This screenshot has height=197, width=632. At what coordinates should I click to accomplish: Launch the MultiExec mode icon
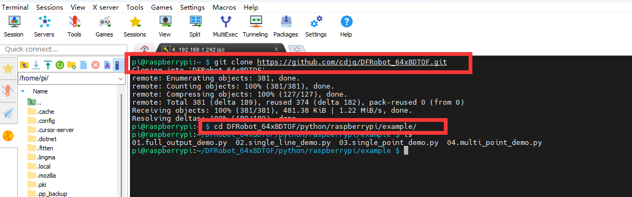coord(225,26)
